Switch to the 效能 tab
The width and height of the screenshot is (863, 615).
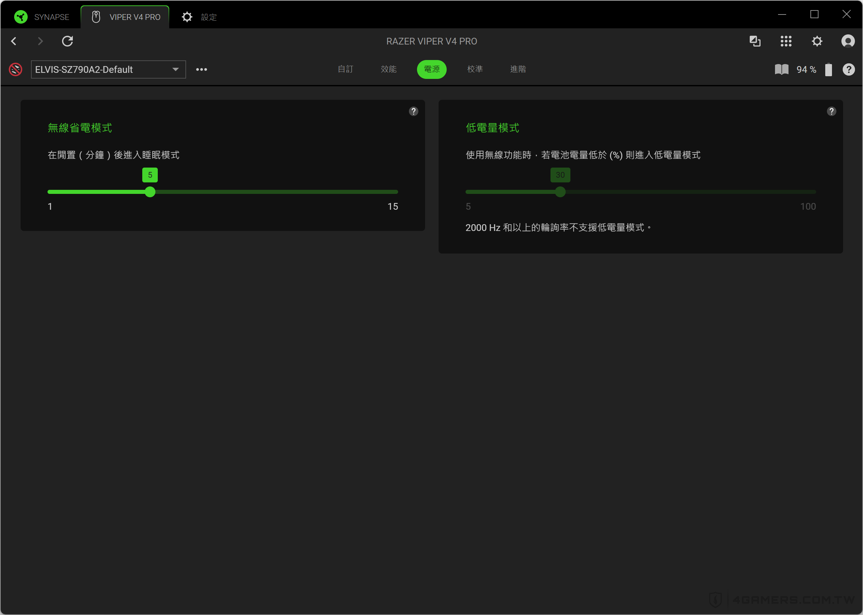pyautogui.click(x=388, y=69)
